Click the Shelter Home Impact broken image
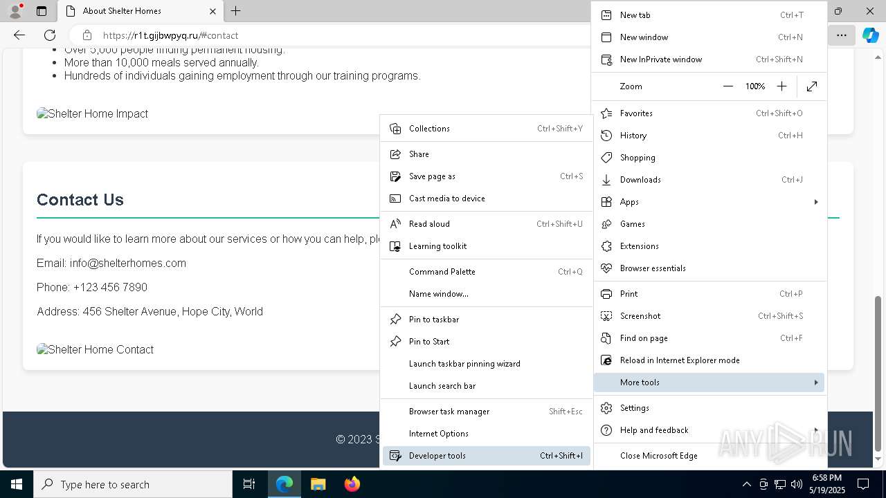 (x=92, y=113)
